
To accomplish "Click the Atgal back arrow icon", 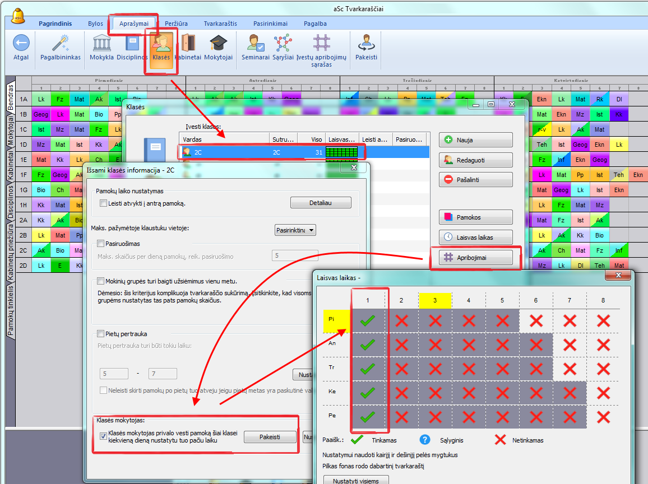I will (x=21, y=44).
